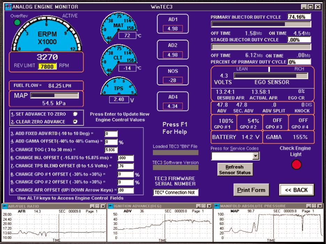
Task: Click the Change AFR Offset input field
Action: pyautogui.click(x=126, y=190)
